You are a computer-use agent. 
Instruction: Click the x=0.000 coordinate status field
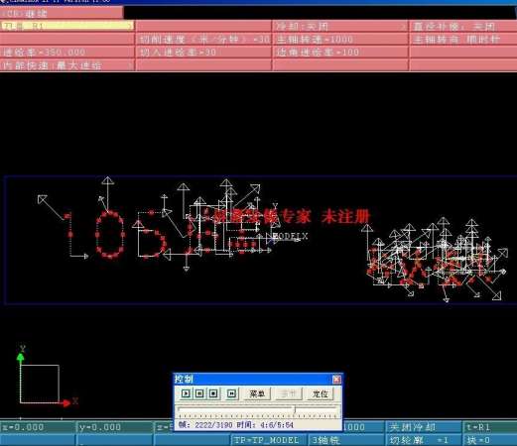tap(38, 427)
